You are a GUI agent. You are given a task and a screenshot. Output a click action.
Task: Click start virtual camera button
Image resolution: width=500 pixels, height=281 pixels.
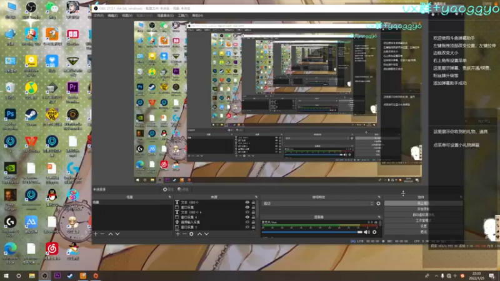click(423, 214)
